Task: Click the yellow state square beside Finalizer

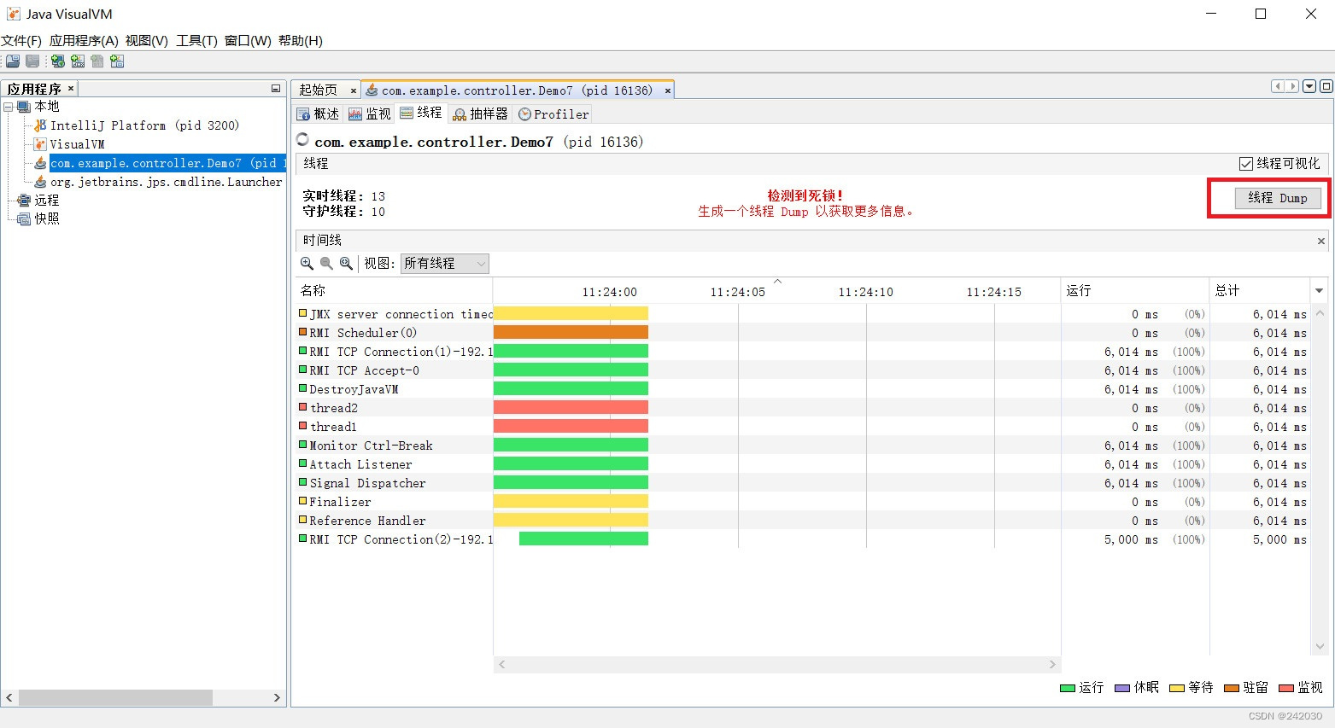Action: coord(302,501)
